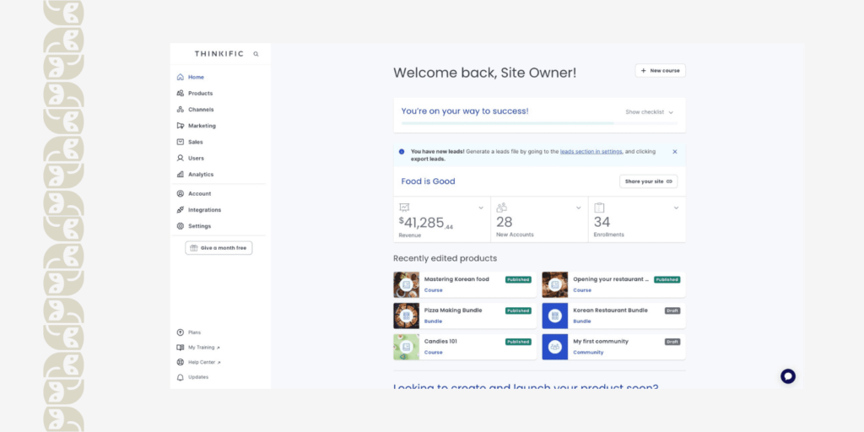The image size is (864, 432).
Task: Open the Help Center icon link
Action: point(181,362)
